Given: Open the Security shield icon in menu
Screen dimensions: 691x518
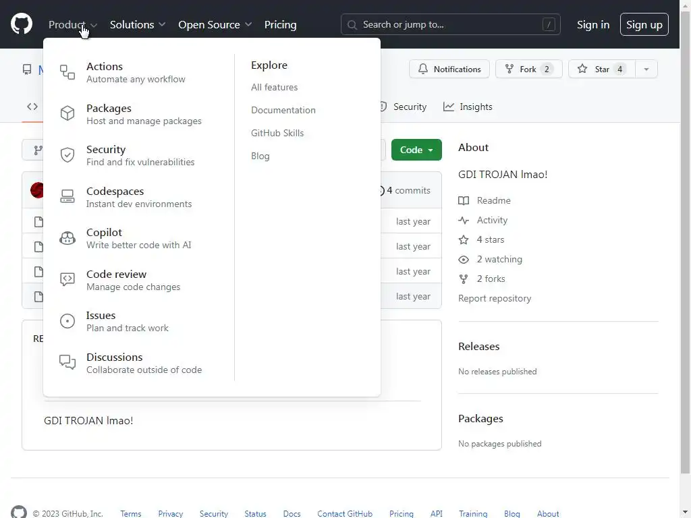Looking at the screenshot, I should 67,155.
